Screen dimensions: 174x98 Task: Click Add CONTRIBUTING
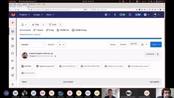90,66
